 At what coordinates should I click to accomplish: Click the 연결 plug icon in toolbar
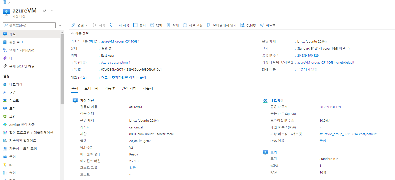pos(73,25)
